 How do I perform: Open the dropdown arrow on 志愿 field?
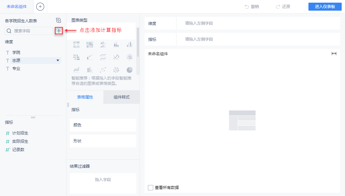(x=58, y=60)
